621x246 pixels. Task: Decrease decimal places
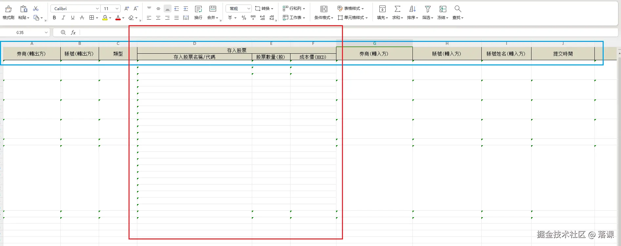(272, 18)
